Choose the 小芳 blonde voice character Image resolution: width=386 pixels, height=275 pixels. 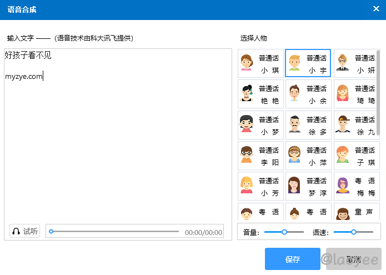[x=260, y=187]
